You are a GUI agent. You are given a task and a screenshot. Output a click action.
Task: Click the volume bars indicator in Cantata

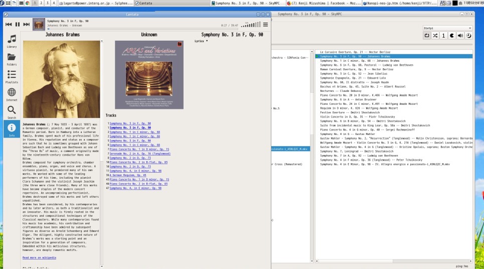tap(250, 24)
